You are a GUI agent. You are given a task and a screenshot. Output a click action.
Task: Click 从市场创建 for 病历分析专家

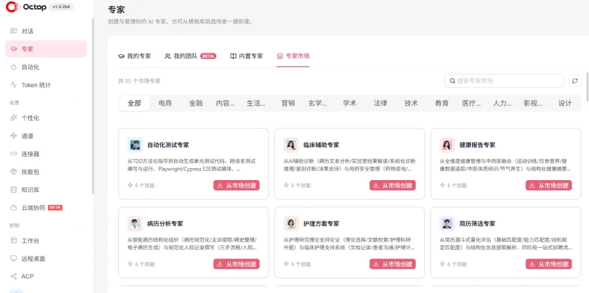coord(237,264)
